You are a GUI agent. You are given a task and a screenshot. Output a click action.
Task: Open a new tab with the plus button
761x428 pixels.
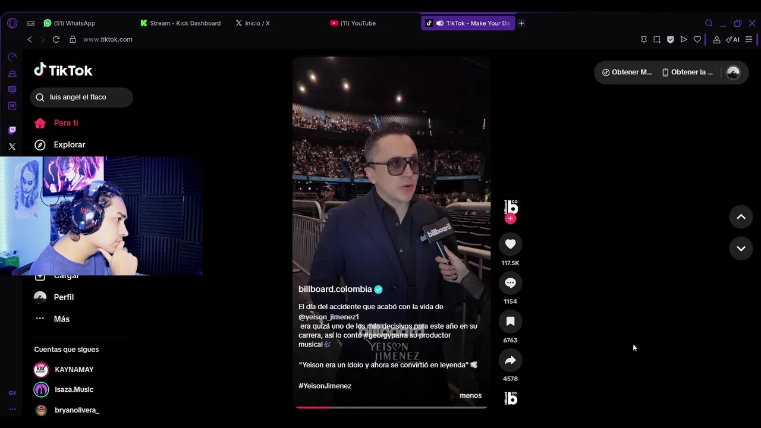coord(521,23)
